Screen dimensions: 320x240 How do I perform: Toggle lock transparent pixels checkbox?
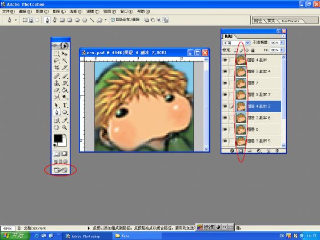pyautogui.click(x=235, y=50)
